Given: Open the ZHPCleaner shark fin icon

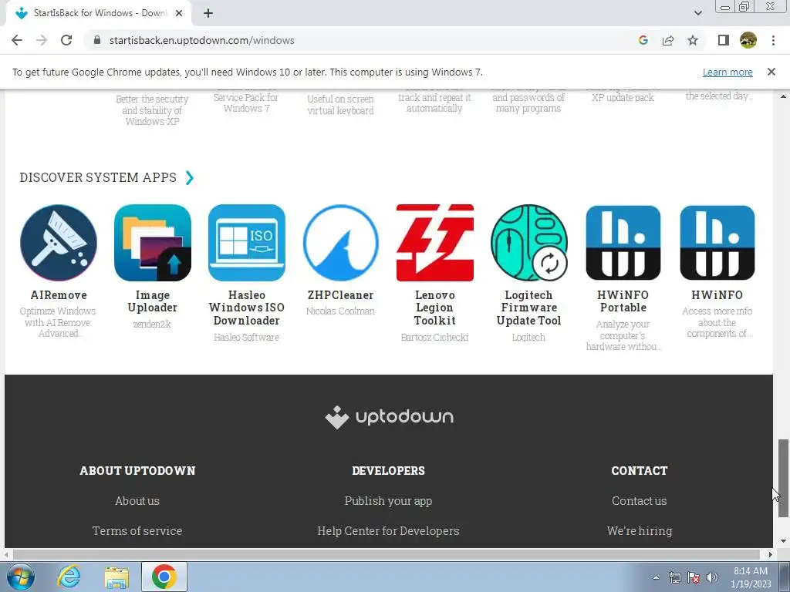Looking at the screenshot, I should point(340,243).
